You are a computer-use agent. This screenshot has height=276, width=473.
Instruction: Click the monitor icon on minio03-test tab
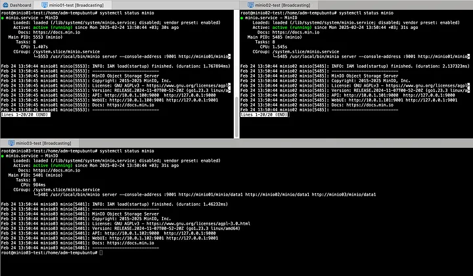point(11,143)
